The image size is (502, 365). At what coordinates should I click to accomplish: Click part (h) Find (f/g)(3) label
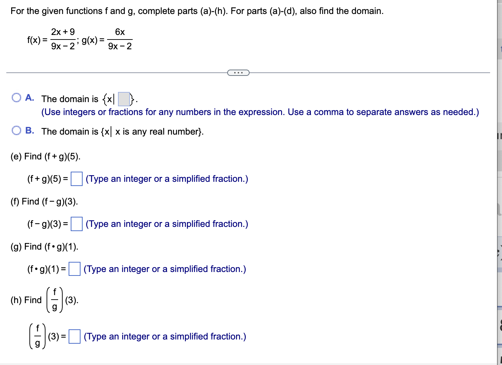(x=44, y=300)
